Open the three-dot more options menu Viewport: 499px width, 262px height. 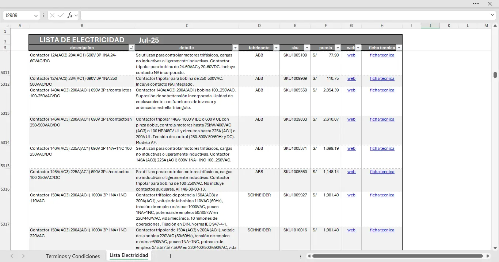[x=476, y=4]
